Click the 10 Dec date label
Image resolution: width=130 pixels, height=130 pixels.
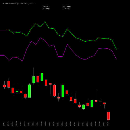click(x=54, y=124)
